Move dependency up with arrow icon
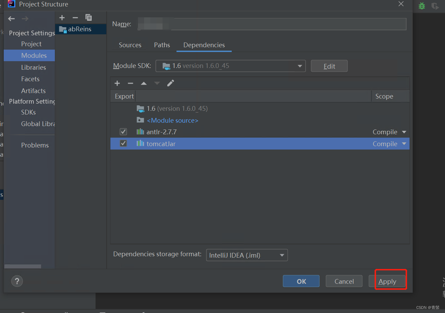Screen dimensions: 445x313 click(144, 83)
